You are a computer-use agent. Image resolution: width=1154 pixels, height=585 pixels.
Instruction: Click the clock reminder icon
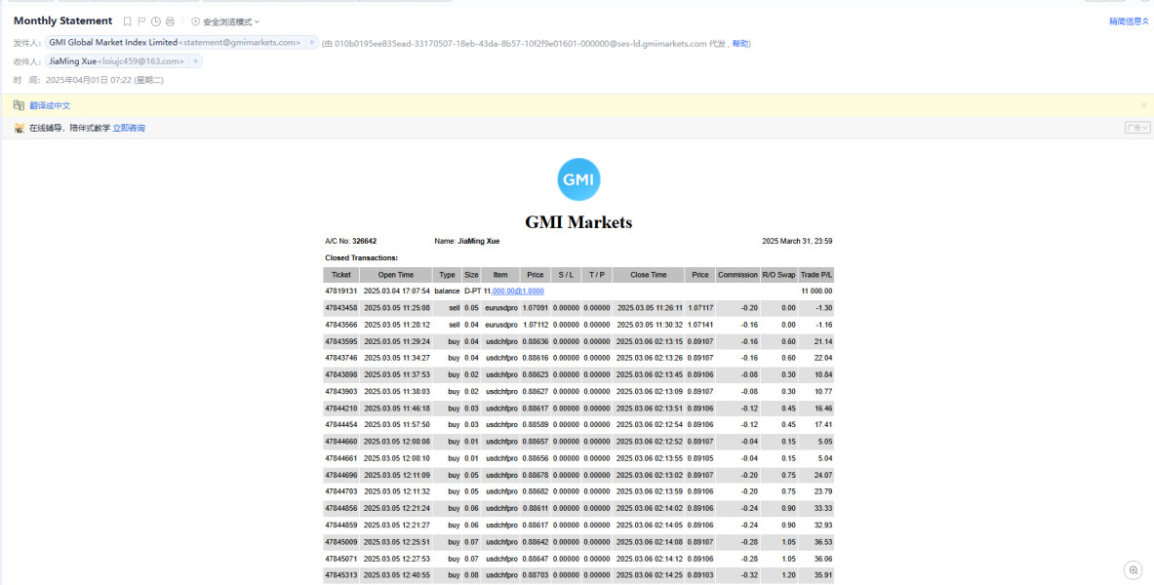(156, 21)
